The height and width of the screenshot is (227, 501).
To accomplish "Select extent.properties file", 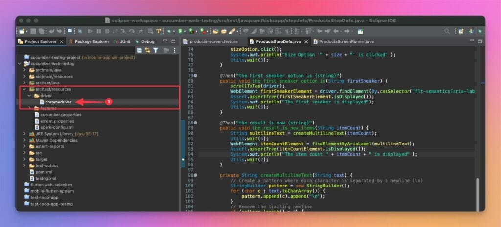I will (x=54, y=121).
